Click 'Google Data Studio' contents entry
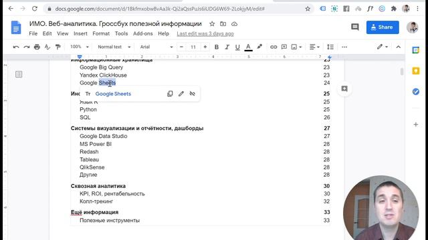 (x=104, y=136)
